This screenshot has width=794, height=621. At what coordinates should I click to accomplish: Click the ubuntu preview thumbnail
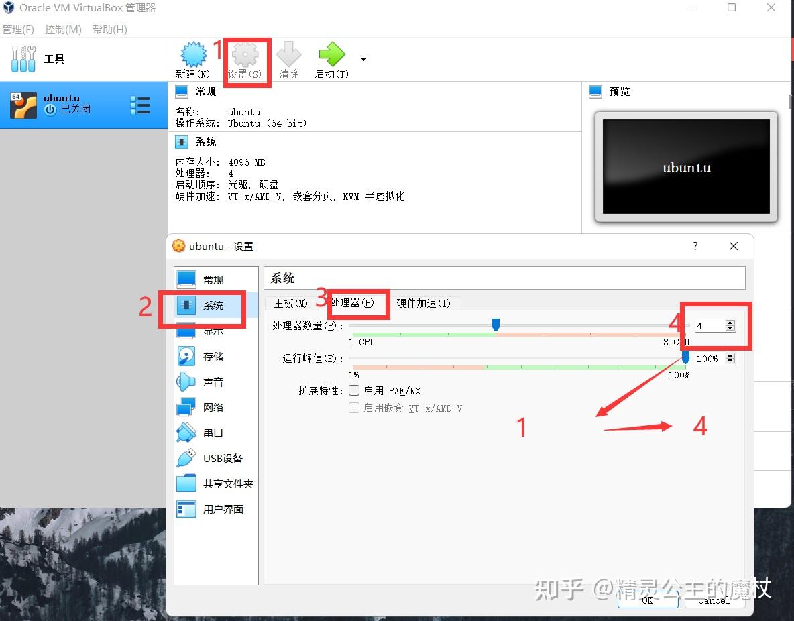(x=685, y=167)
